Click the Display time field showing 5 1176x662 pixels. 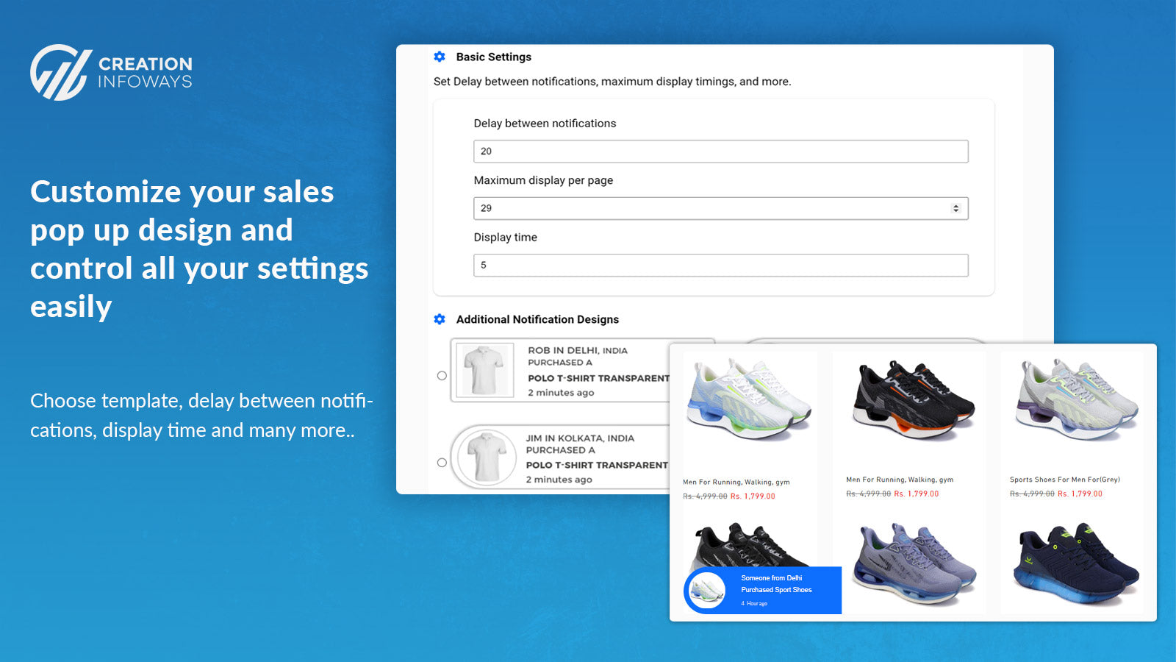point(720,265)
